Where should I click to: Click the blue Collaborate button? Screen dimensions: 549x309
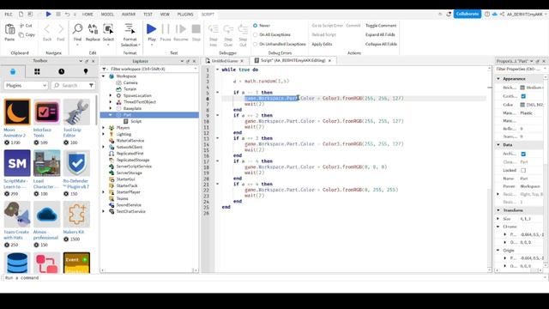(x=468, y=14)
